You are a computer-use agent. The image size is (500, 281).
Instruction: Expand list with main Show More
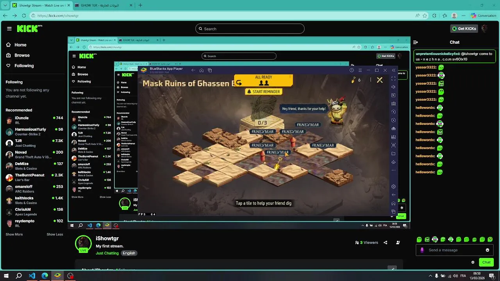[14, 235]
